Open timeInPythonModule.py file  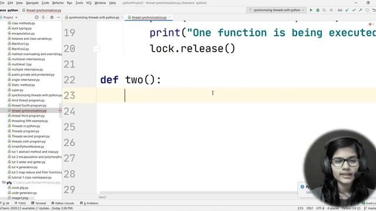(28, 147)
